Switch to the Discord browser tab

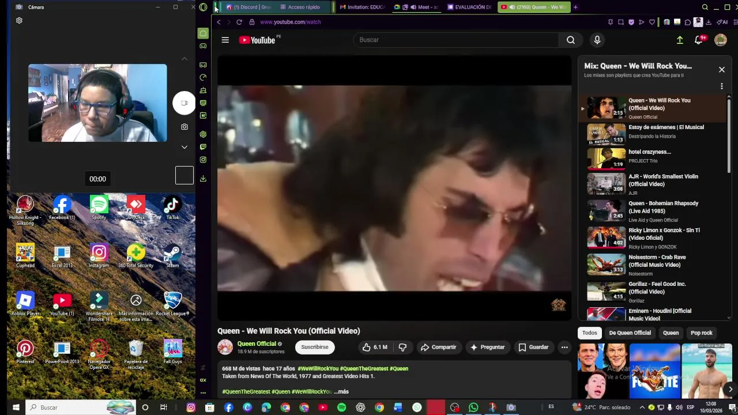click(x=248, y=7)
